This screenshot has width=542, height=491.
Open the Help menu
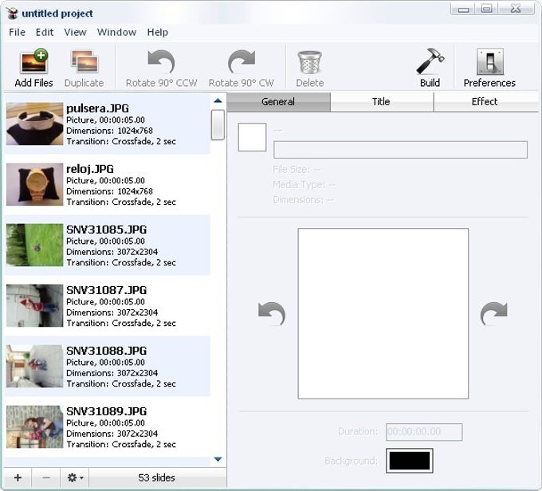point(158,32)
